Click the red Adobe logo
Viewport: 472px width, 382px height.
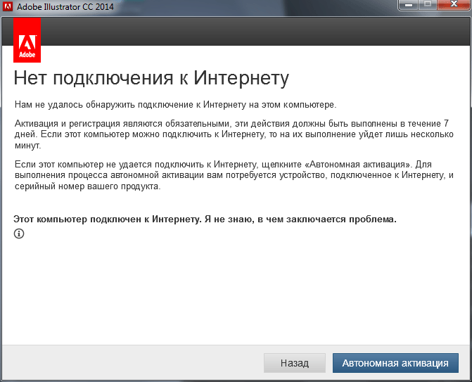[27, 40]
